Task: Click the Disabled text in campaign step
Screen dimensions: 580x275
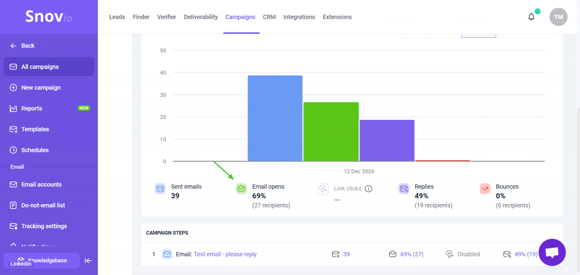Action: [x=469, y=254]
